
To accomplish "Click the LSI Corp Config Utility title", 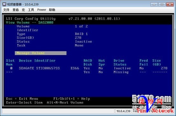I will [31, 19].
